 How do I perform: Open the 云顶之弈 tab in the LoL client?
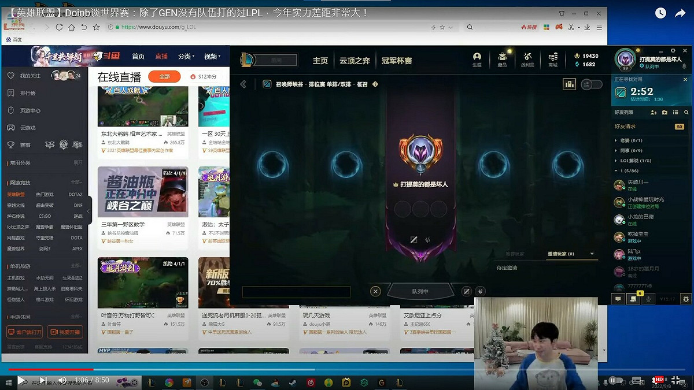(x=355, y=61)
